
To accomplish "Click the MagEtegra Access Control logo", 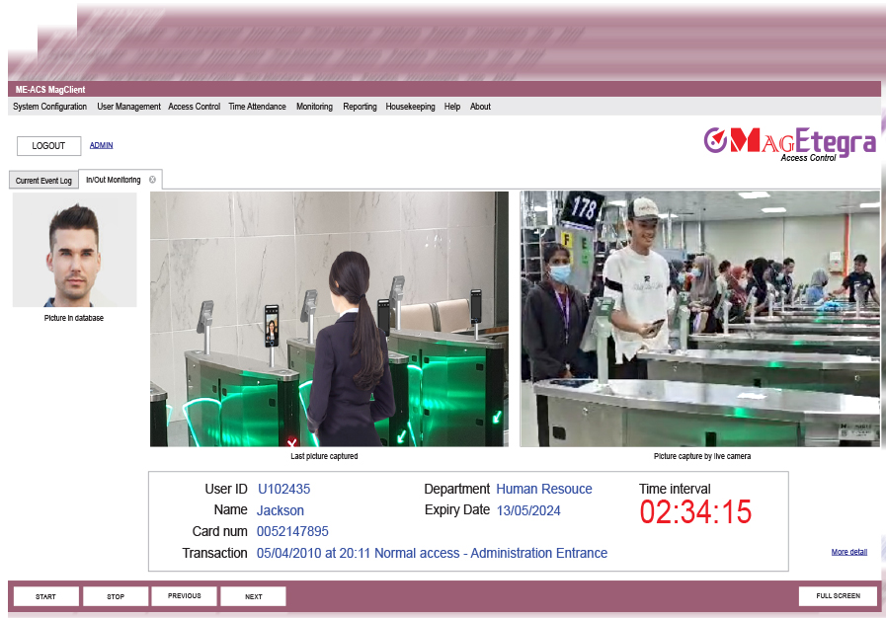I will [789, 144].
